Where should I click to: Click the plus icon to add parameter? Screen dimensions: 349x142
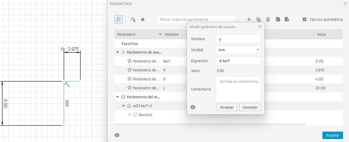(249, 19)
